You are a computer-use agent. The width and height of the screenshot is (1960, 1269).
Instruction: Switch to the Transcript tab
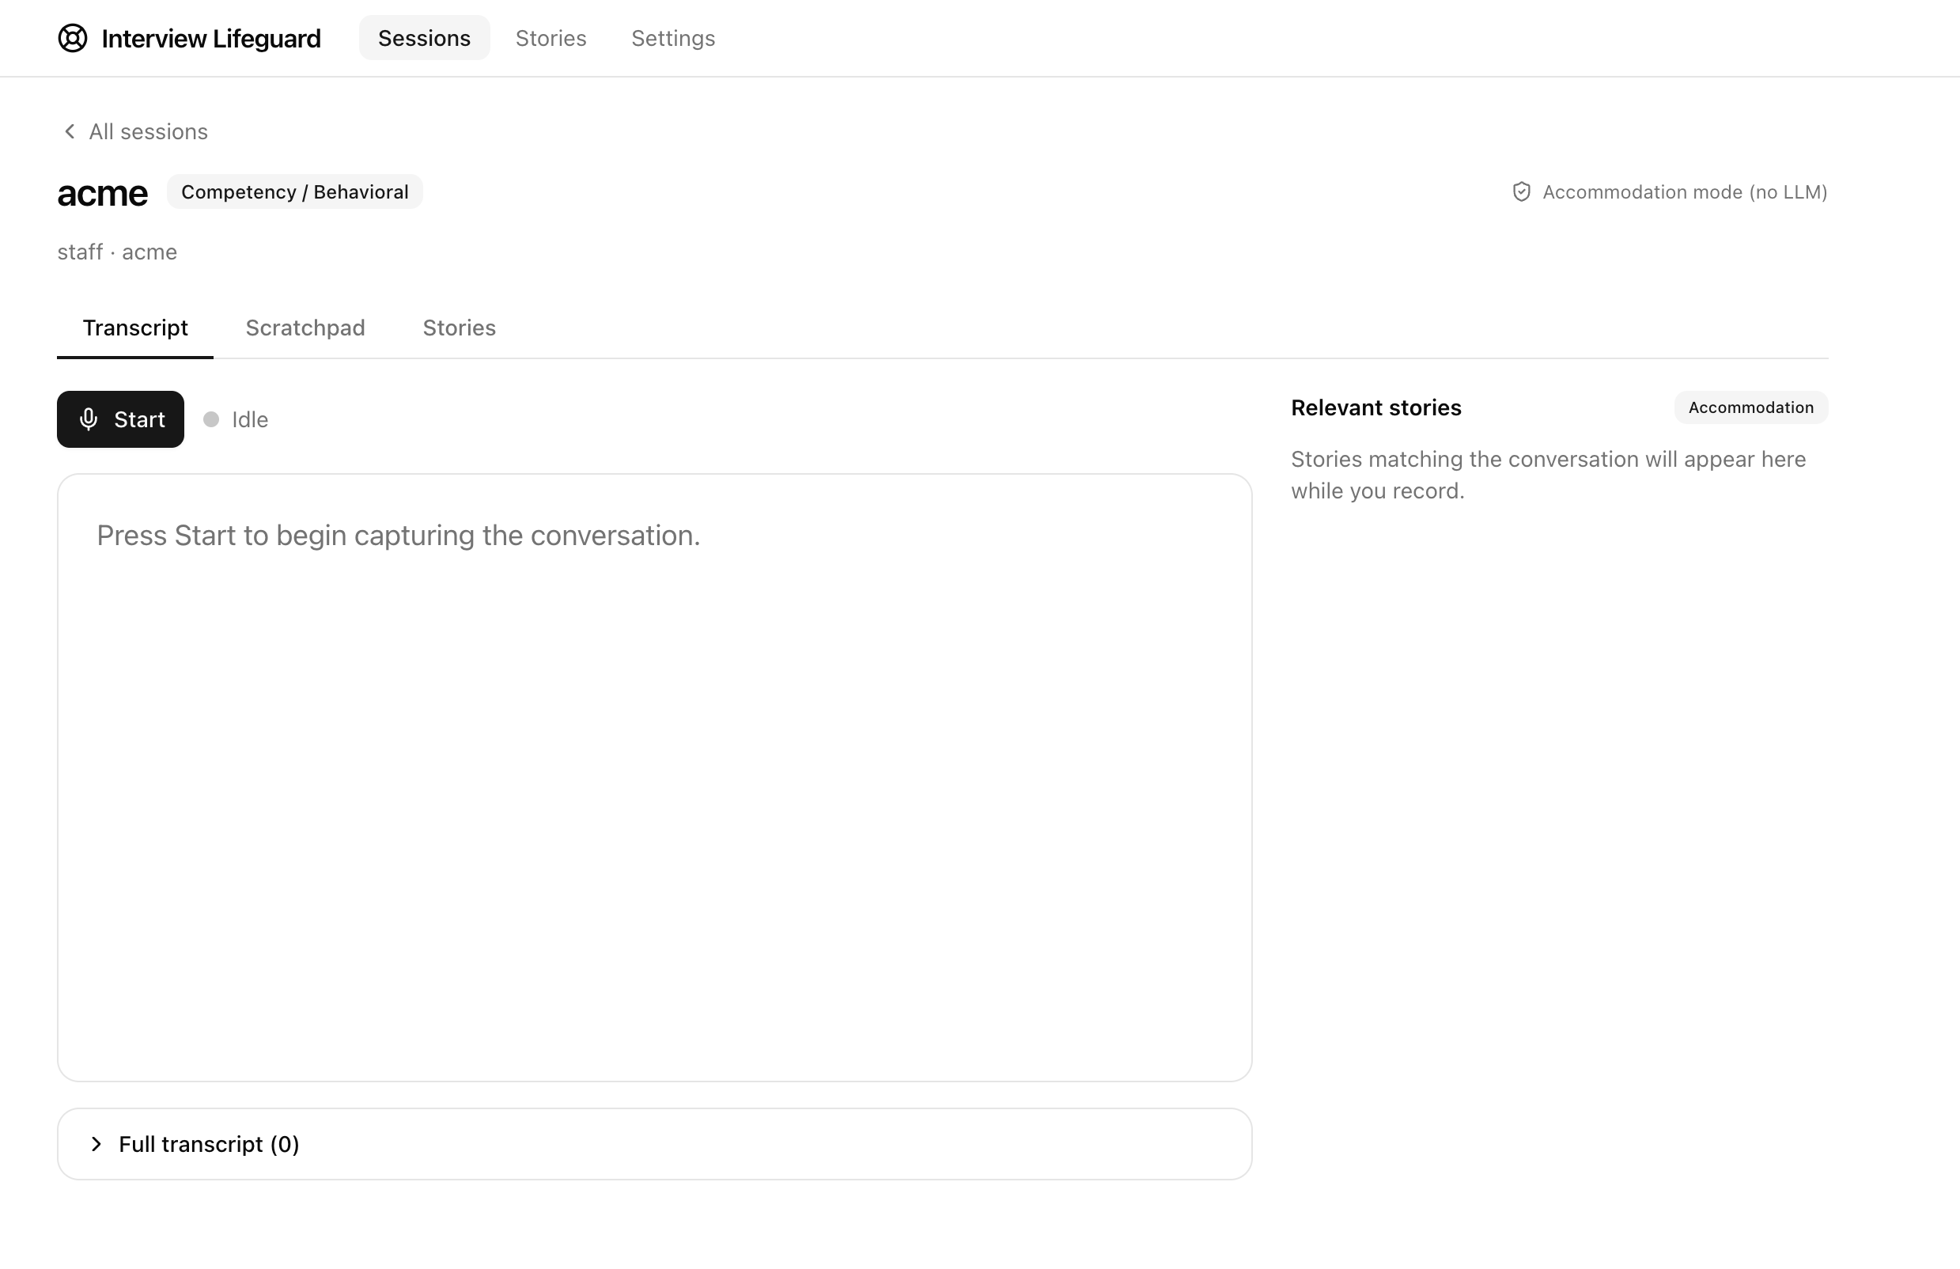[x=135, y=328]
